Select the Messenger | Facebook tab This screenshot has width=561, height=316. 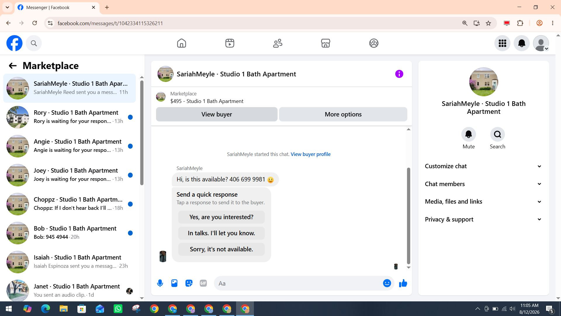[x=57, y=8]
